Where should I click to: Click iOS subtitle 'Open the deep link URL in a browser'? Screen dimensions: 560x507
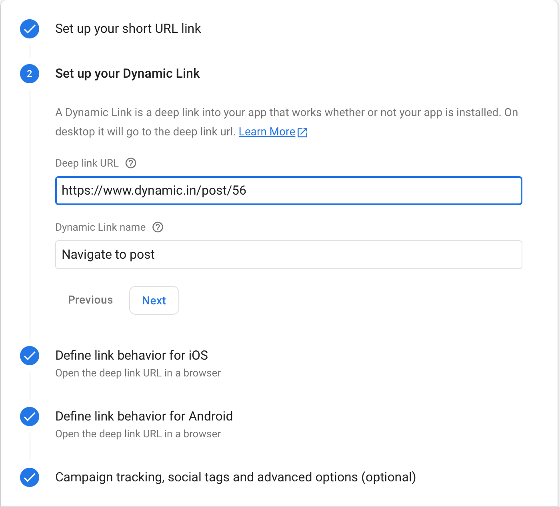[138, 373]
